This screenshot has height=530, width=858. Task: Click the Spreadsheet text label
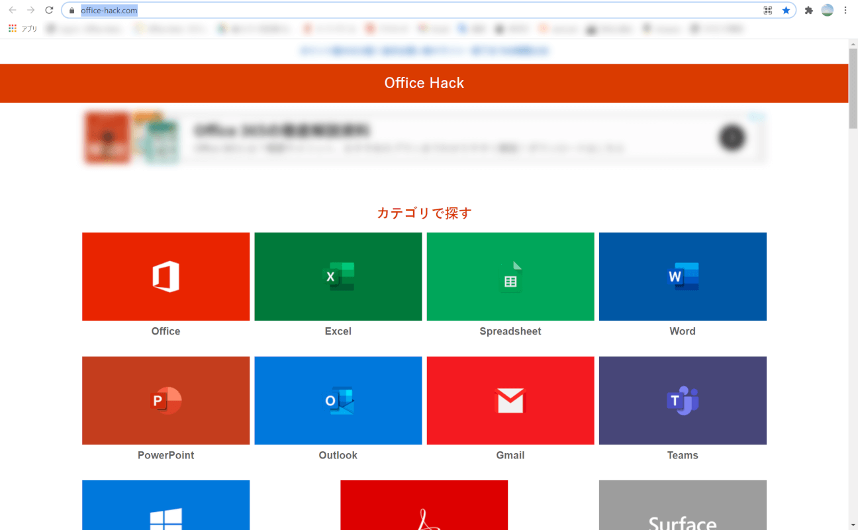tap(510, 331)
